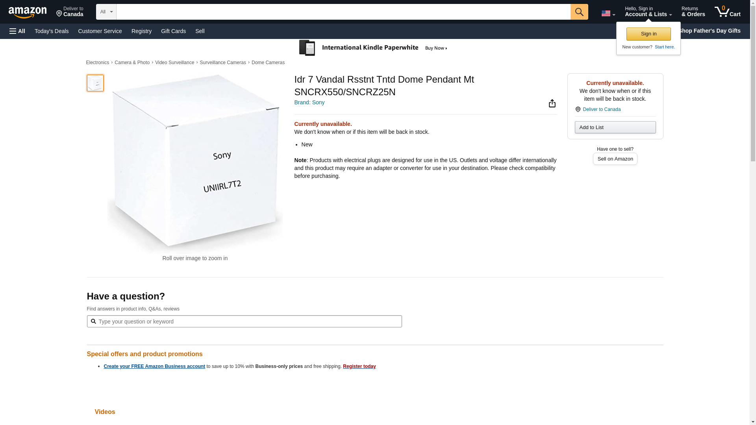Image resolution: width=756 pixels, height=425 pixels.
Task: Click the US flag language selector
Action: click(608, 13)
